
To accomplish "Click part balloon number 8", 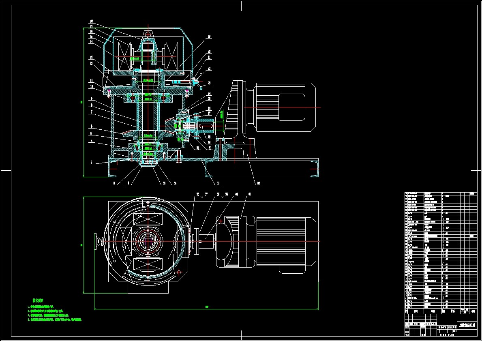I will pos(91,105).
